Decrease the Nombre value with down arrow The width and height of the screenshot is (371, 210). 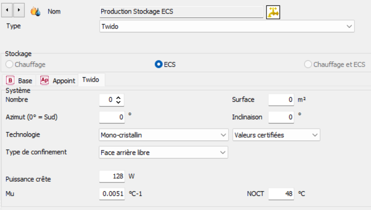pyautogui.click(x=119, y=102)
